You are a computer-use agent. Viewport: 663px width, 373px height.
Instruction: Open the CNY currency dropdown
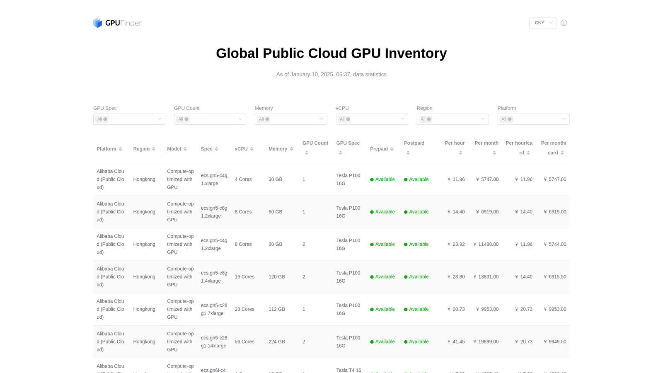pyautogui.click(x=543, y=23)
